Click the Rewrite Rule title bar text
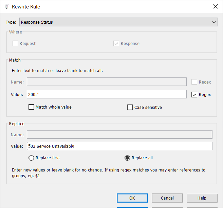The width and height of the screenshot is (223, 208). click(26, 6)
